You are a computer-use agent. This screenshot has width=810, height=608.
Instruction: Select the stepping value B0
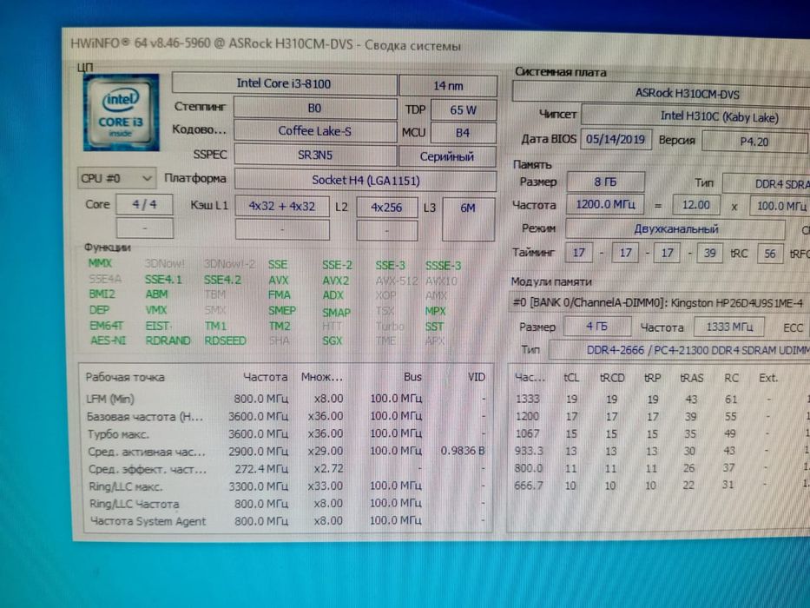pyautogui.click(x=314, y=108)
